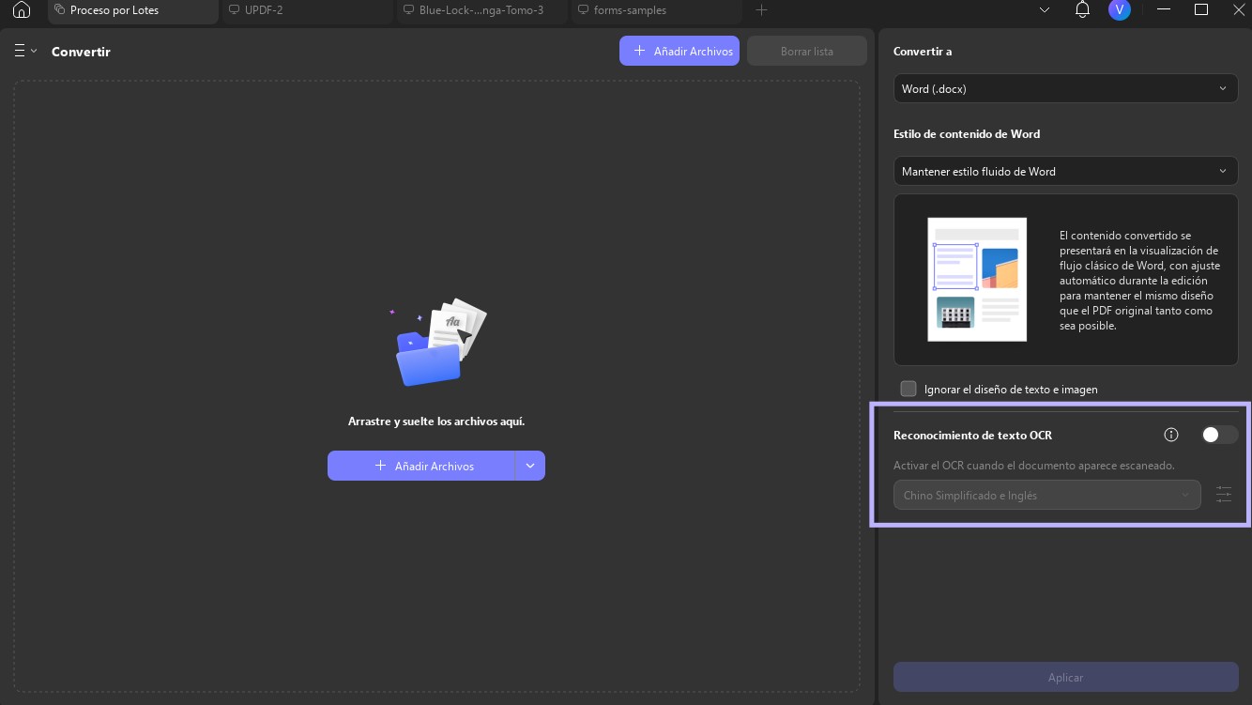Switch to Proceso por Lotes tab
Screen dimensions: 1252x705
click(x=133, y=10)
